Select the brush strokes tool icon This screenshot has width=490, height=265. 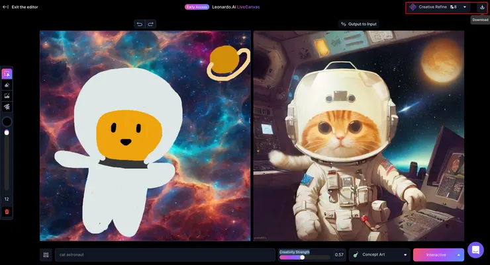[7, 106]
